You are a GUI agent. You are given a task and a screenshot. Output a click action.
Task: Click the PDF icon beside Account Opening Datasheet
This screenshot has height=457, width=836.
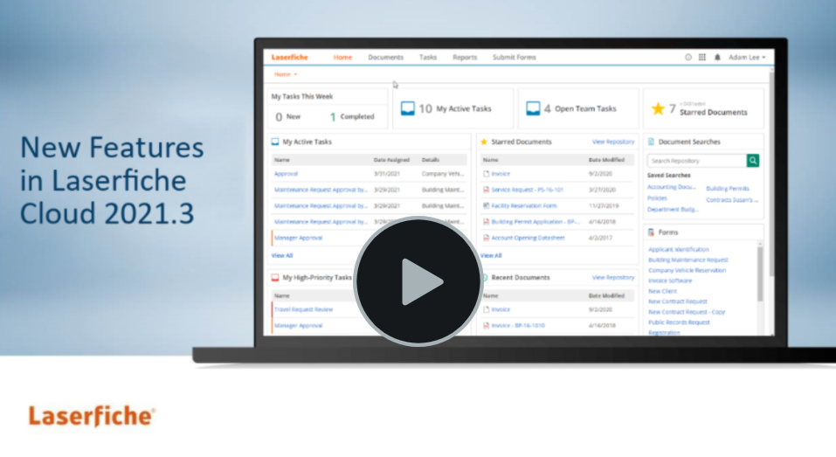click(486, 238)
